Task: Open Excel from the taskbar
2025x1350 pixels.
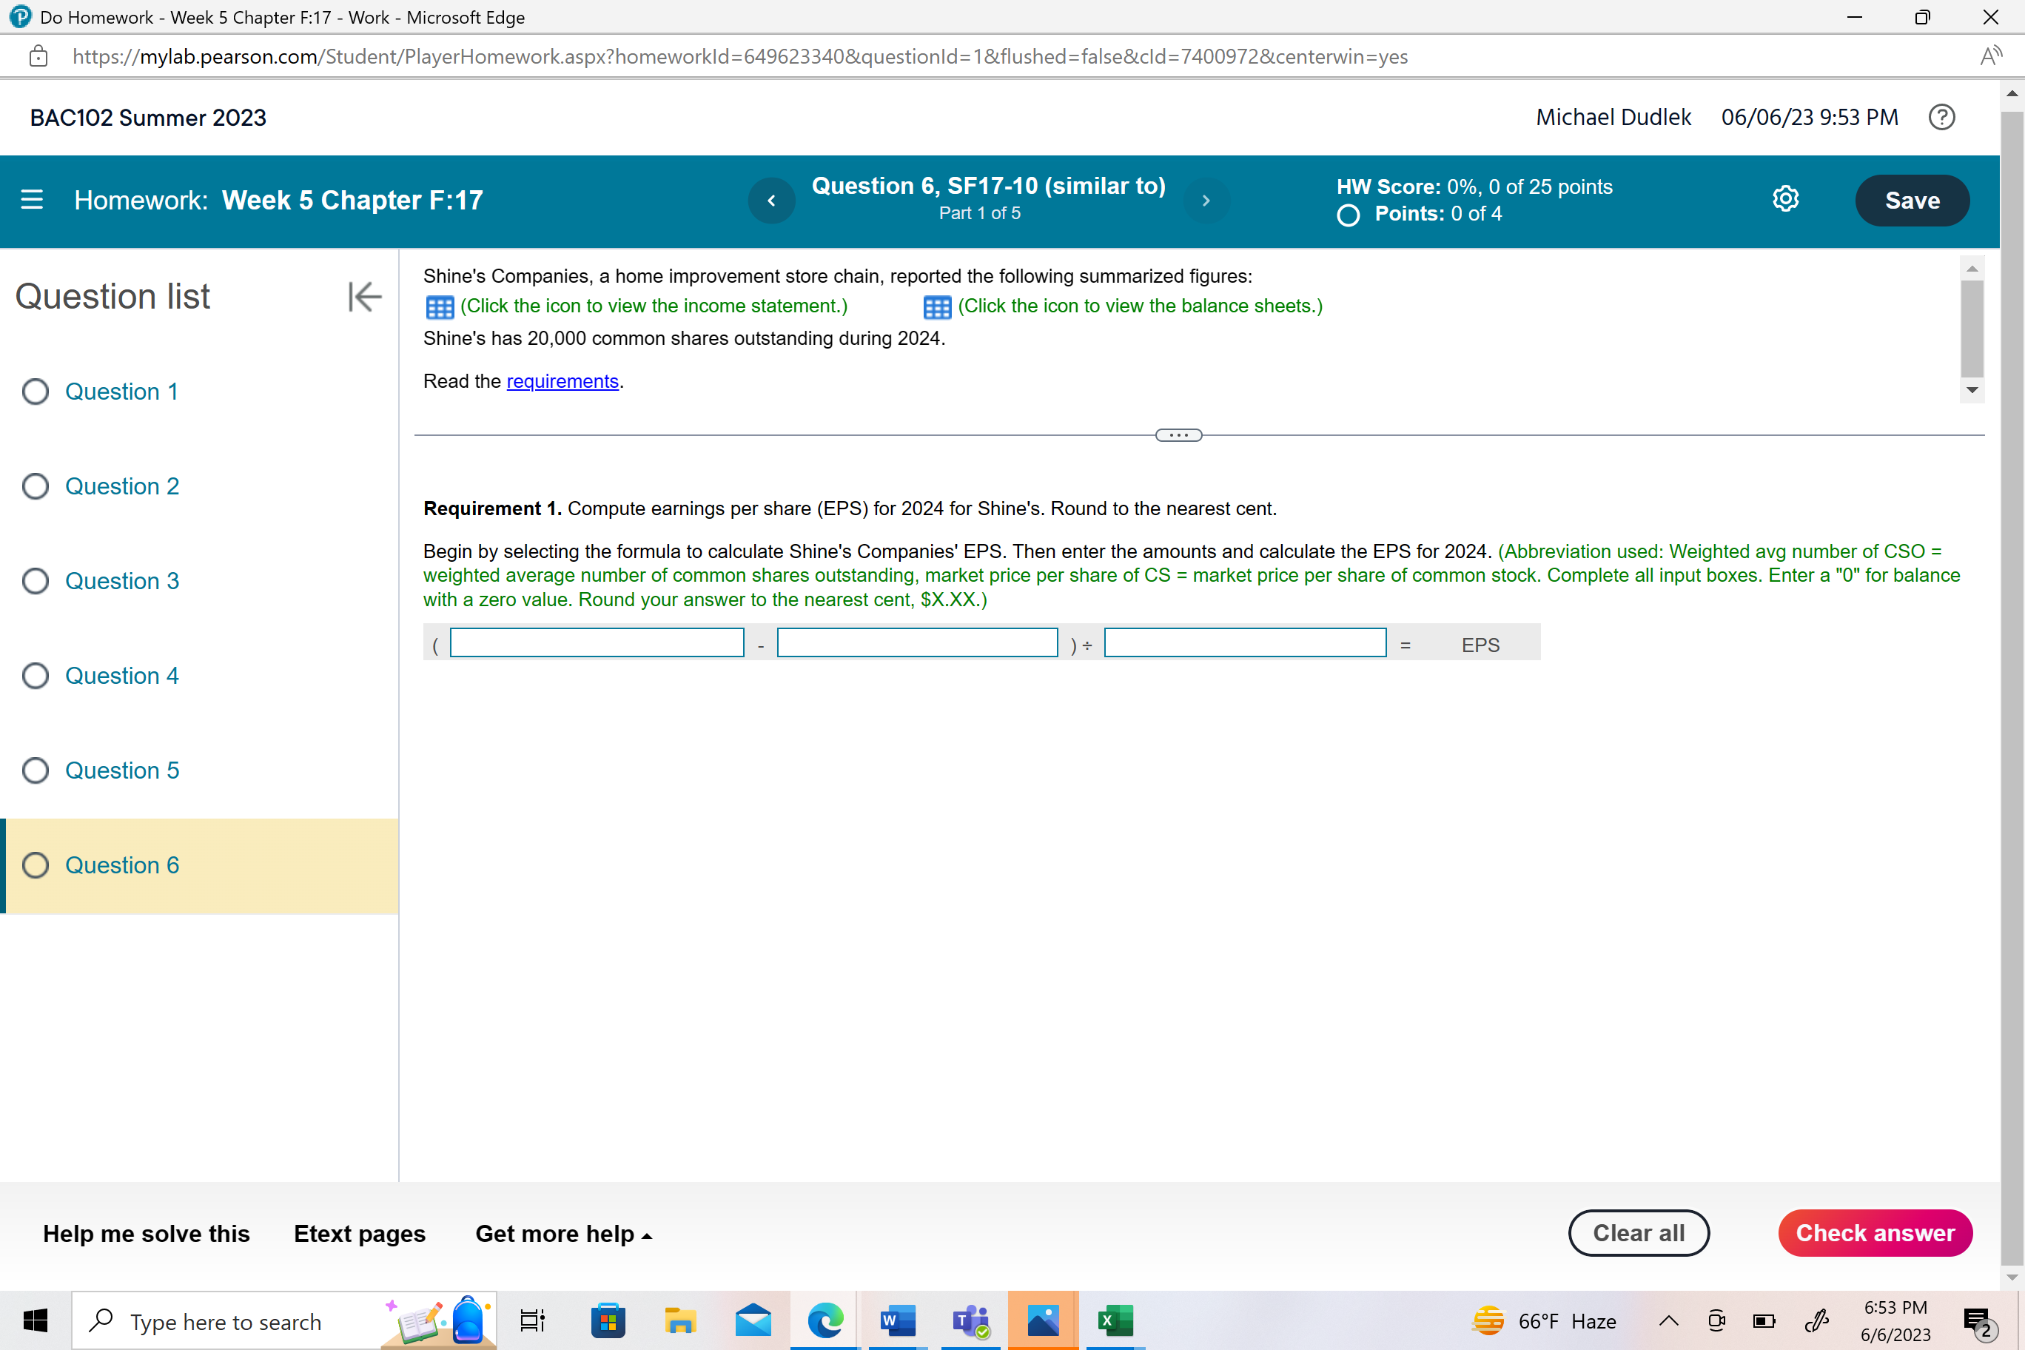Action: coord(1115,1320)
